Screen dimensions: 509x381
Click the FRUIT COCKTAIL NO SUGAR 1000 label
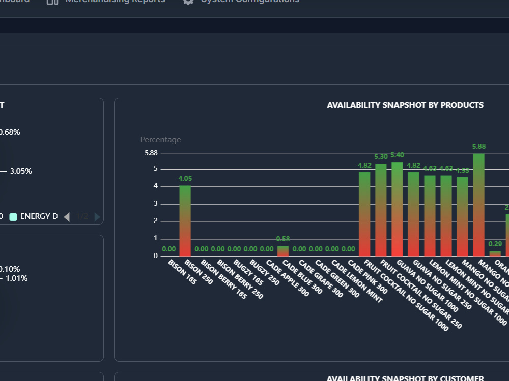406,295
